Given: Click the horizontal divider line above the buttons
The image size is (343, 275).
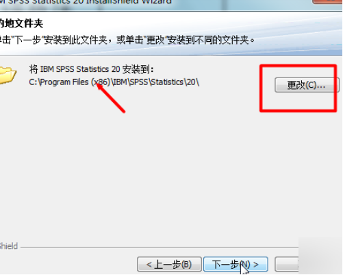Looking at the screenshot, I should click(x=160, y=247).
